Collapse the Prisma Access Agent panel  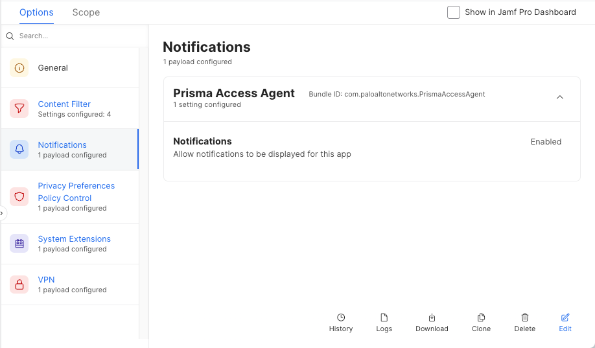560,98
